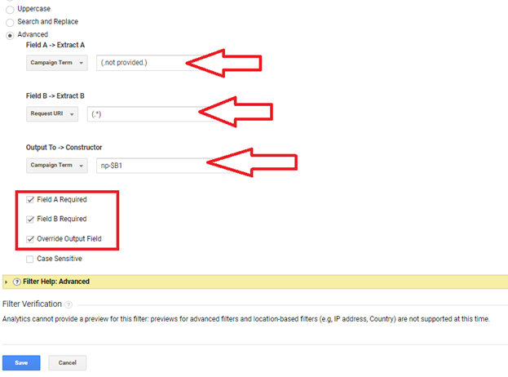Click the Filter Help question mark icon
The width and height of the screenshot is (508, 377).
click(17, 282)
